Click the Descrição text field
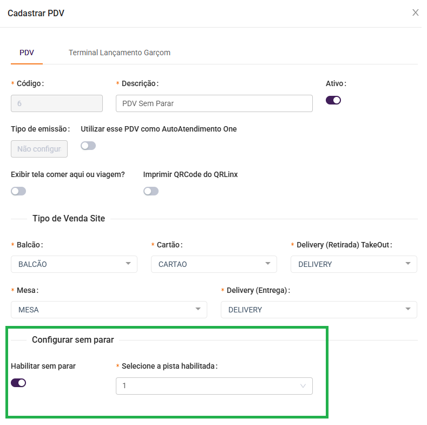 (214, 103)
